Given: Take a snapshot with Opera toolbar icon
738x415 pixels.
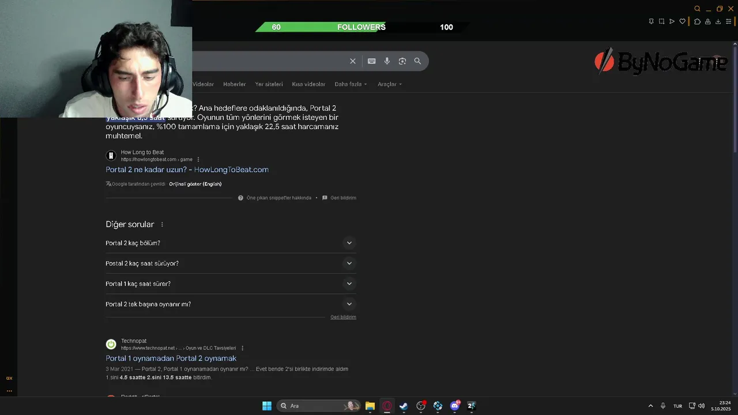Looking at the screenshot, I should (x=661, y=21).
